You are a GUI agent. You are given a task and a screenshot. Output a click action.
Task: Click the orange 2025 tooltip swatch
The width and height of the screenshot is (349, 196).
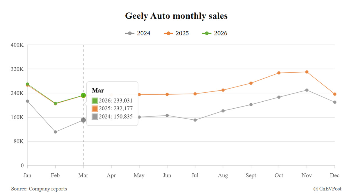(x=95, y=109)
